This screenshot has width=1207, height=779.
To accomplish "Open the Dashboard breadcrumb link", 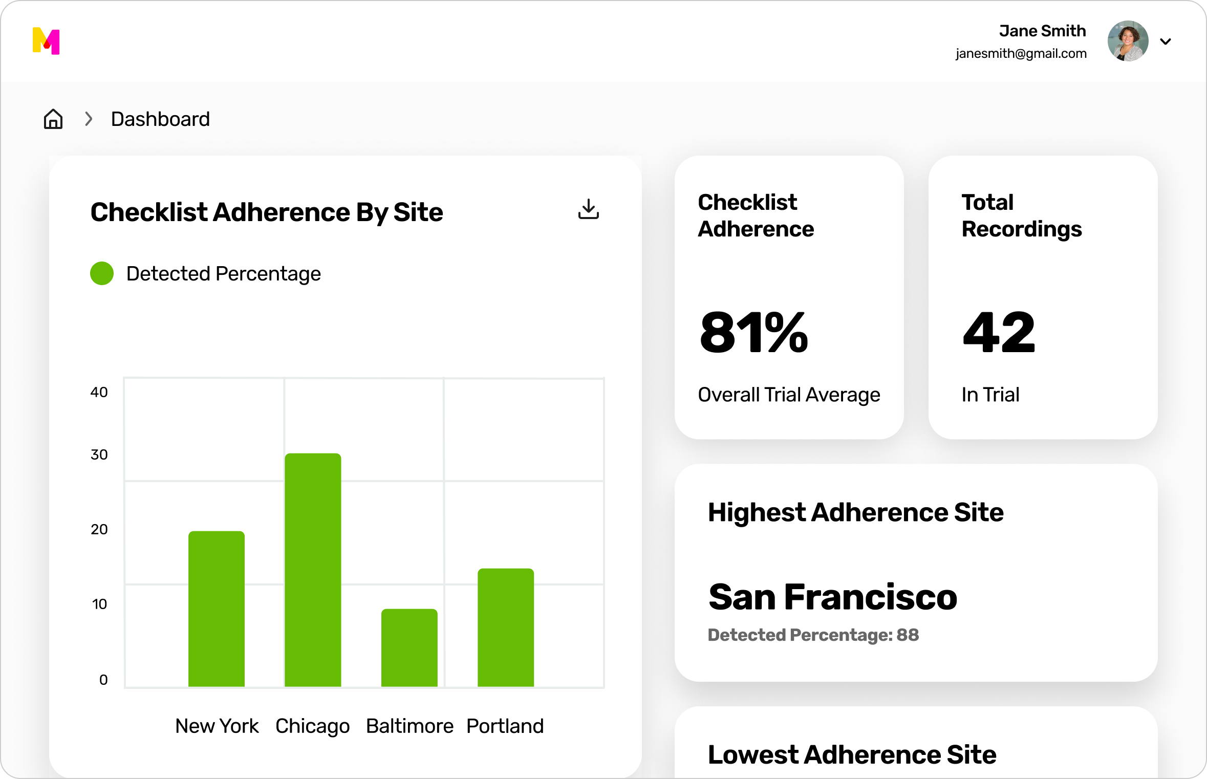I will (160, 119).
